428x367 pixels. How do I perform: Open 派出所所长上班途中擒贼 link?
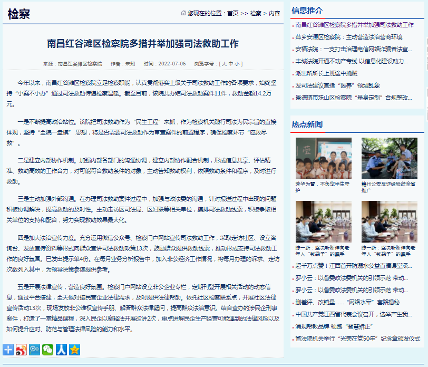[x=326, y=73]
